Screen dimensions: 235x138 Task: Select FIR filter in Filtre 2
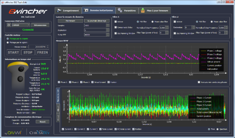[197, 22]
